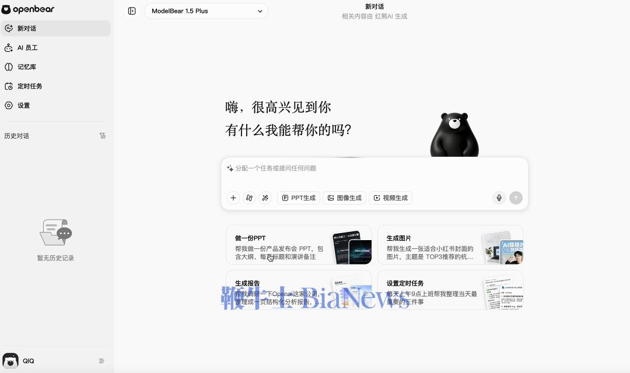Click the AI 员工 robot icon

pos(9,48)
